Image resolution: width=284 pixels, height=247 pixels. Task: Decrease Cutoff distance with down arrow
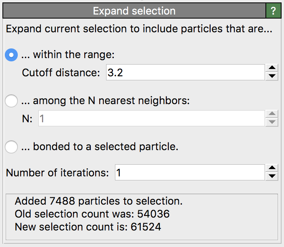pos(272,76)
